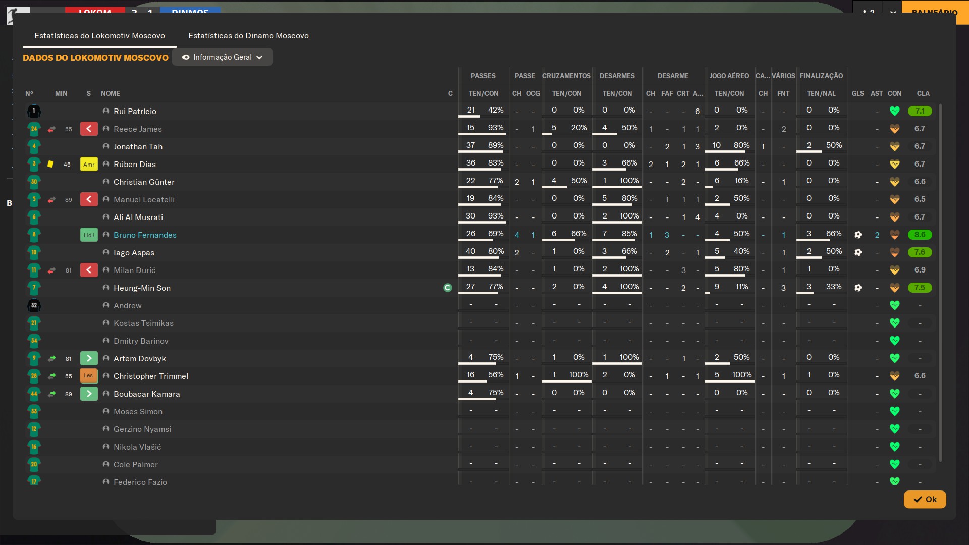The height and width of the screenshot is (545, 969).
Task: Click Iago Aspas's 40 passes value
Action: tap(470, 251)
